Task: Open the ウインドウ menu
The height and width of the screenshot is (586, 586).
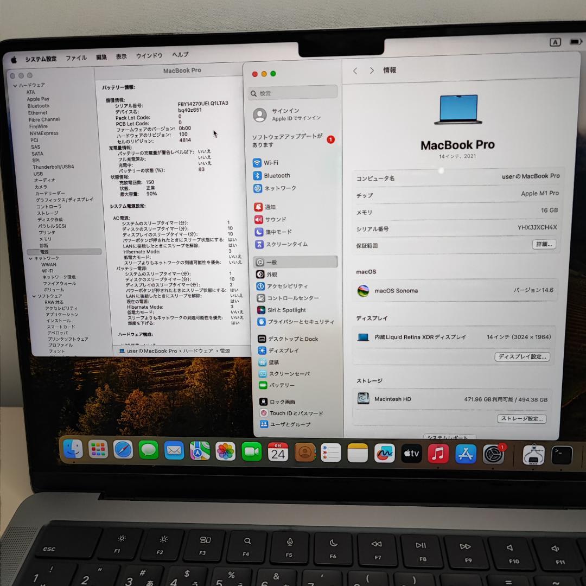Action: tap(149, 55)
